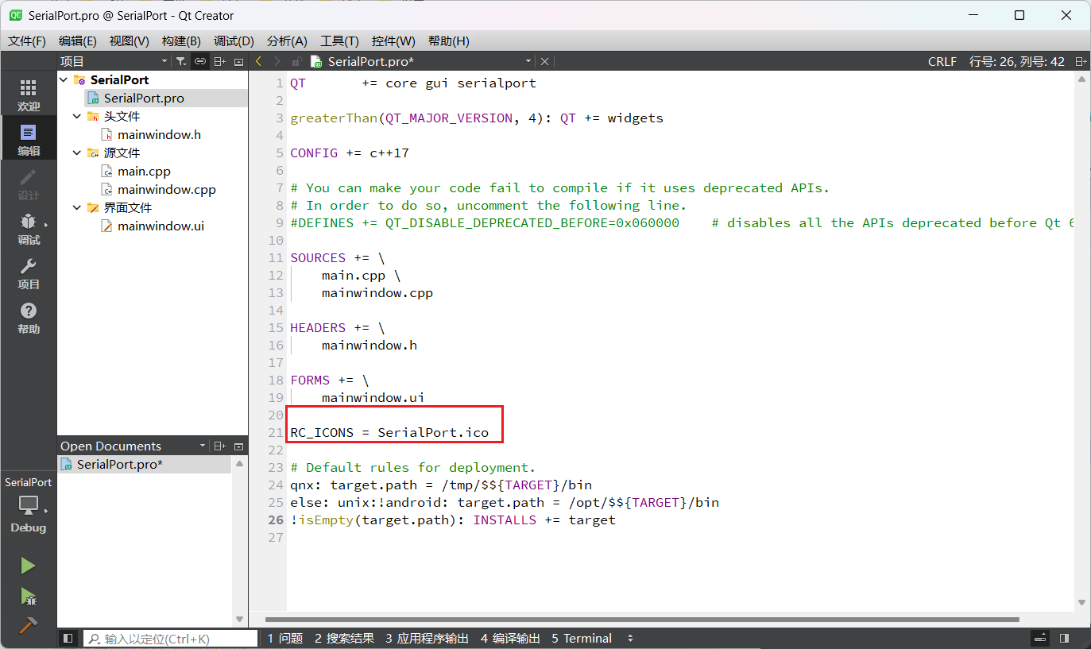Toggle the output pane progress details button
This screenshot has height=649, width=1091.
click(x=1040, y=638)
